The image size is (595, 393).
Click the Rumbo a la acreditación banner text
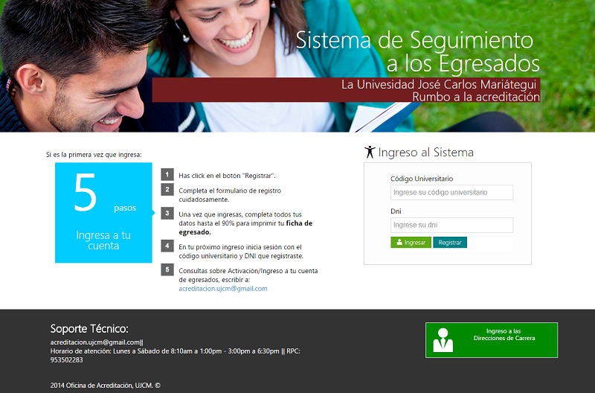[476, 97]
